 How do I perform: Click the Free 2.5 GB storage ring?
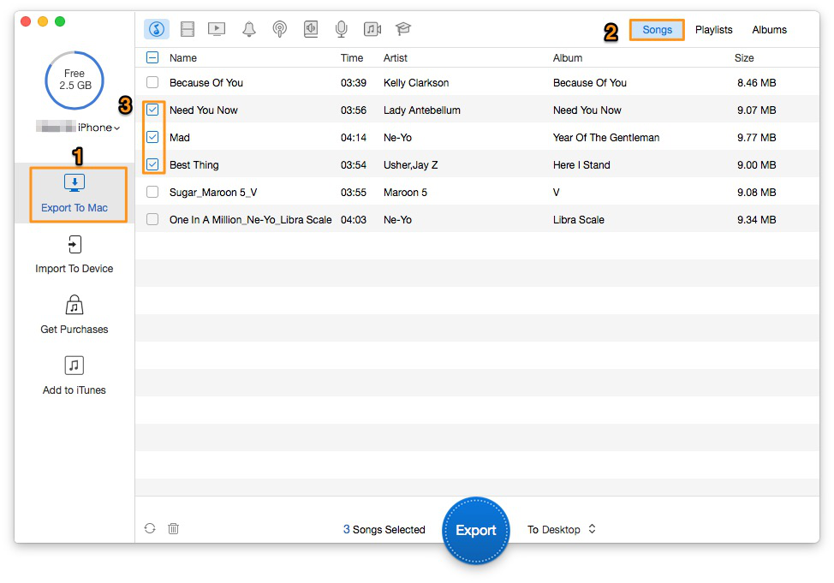click(x=74, y=80)
